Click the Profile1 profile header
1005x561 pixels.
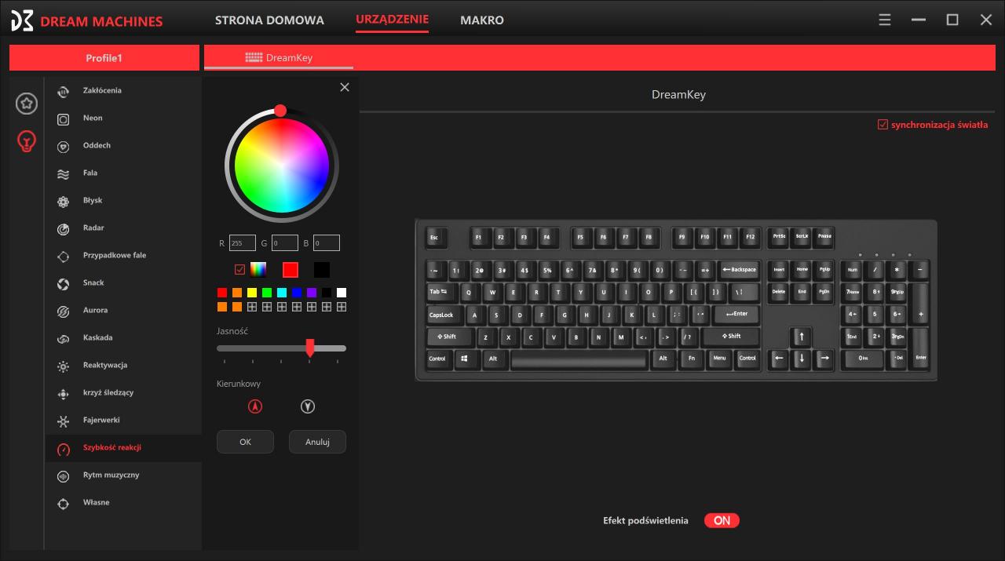(104, 58)
